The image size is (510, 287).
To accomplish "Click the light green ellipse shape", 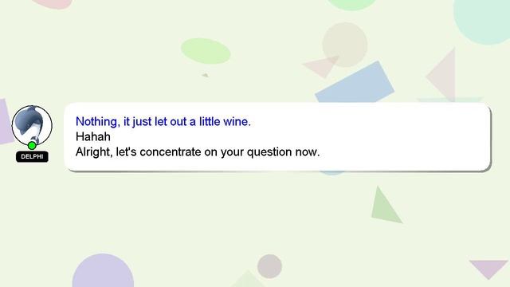I will 206,51.
